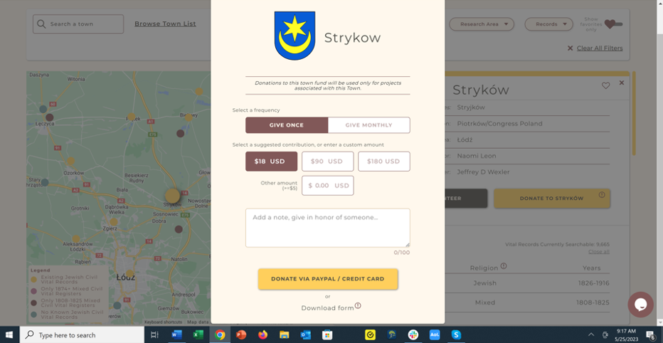Choose the $18 USD contribution
Image resolution: width=663 pixels, height=343 pixels.
[271, 162]
